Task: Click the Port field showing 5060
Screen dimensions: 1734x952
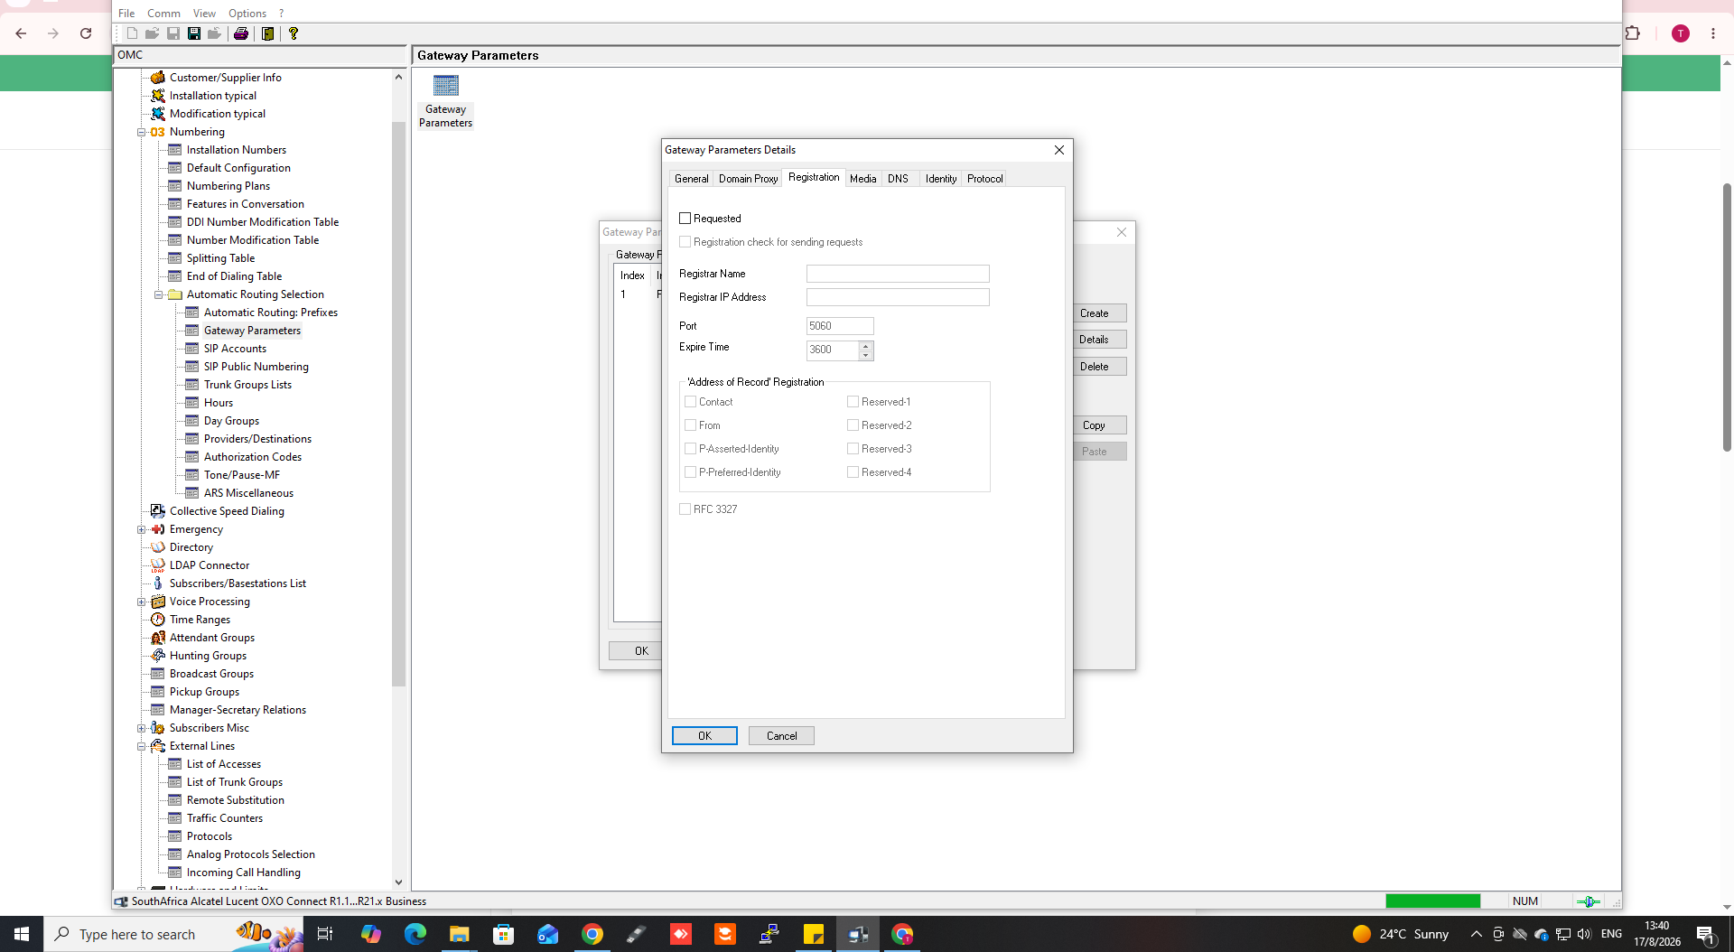Action: point(840,326)
